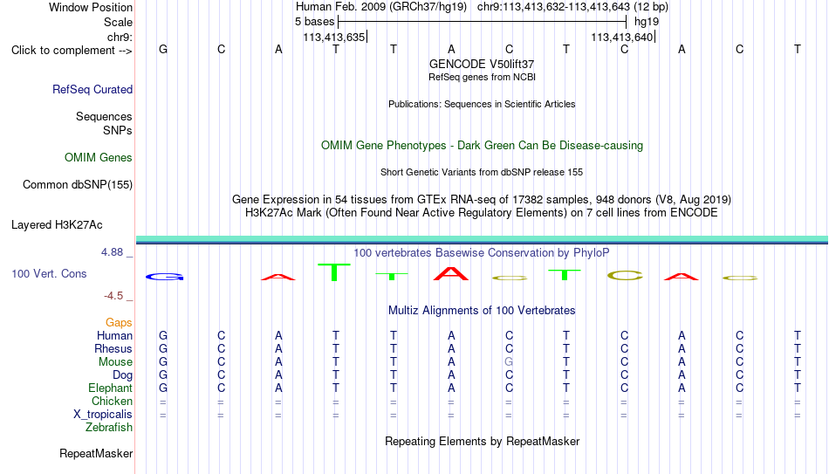Click the -4.5 PhyloP lower scale value

click(113, 296)
